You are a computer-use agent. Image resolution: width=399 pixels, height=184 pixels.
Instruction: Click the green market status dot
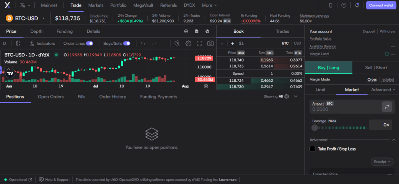[56, 54]
